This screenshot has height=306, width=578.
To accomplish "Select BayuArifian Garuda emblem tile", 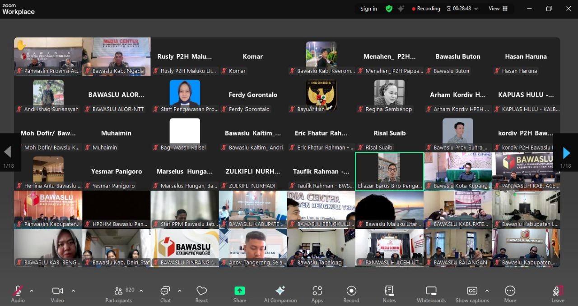I will (x=321, y=95).
